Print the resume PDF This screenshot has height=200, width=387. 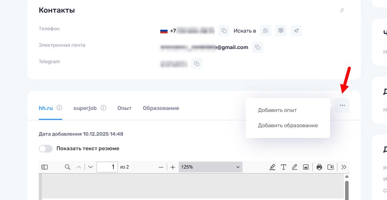pyautogui.click(x=319, y=167)
